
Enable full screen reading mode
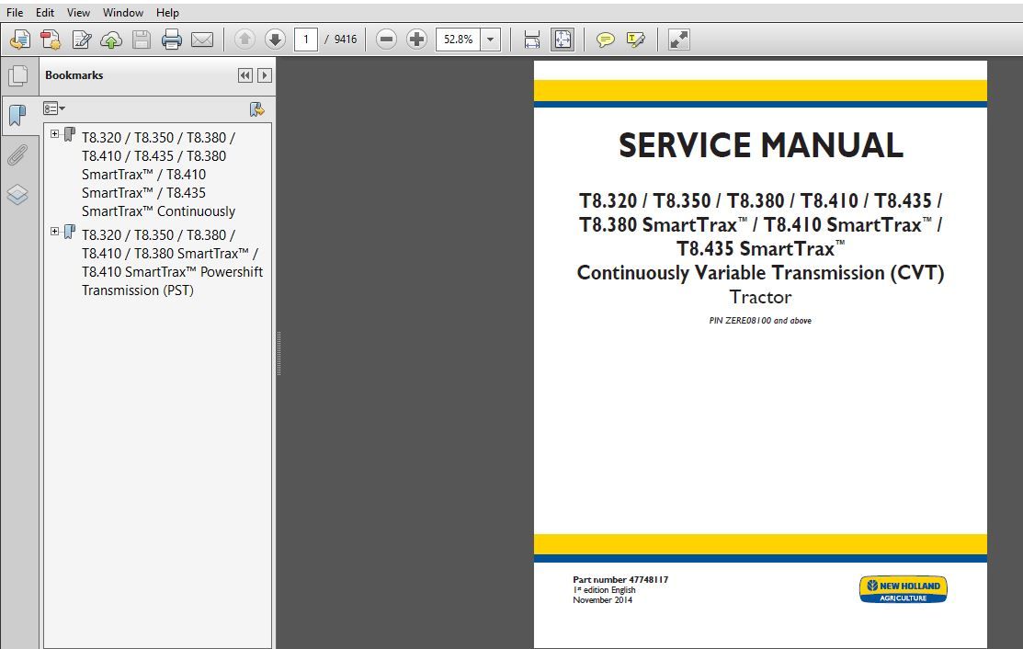coord(678,39)
